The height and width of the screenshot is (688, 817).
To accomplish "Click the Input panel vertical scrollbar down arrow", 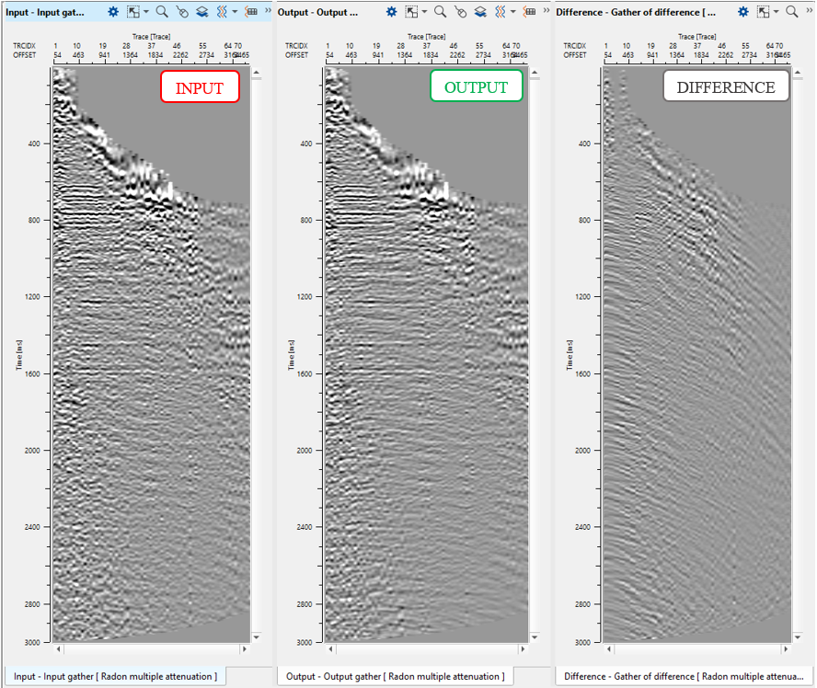I will click(256, 636).
